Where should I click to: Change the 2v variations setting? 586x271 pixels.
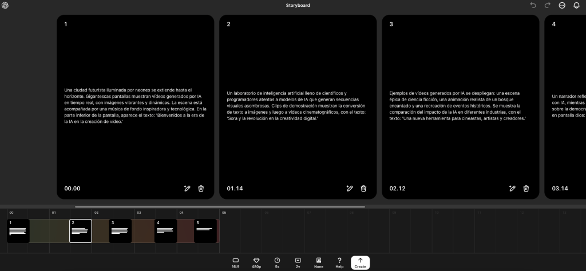click(298, 262)
